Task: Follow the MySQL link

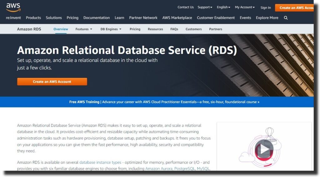Action: coord(203,169)
